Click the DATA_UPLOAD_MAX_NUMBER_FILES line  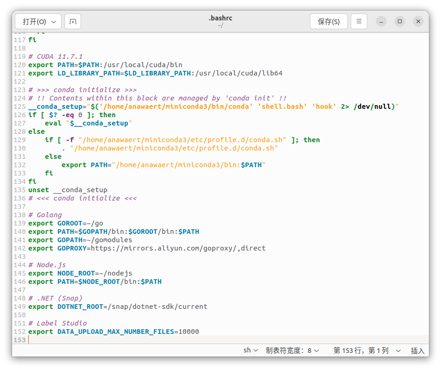(113, 332)
